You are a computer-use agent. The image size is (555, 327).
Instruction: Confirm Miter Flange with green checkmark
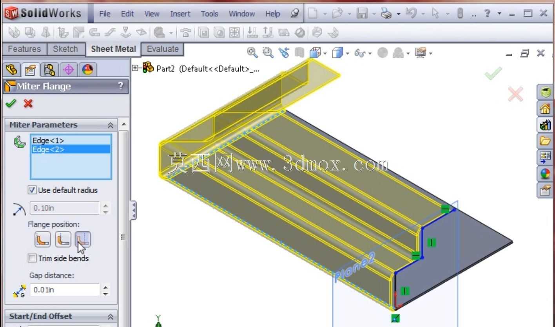click(x=11, y=104)
